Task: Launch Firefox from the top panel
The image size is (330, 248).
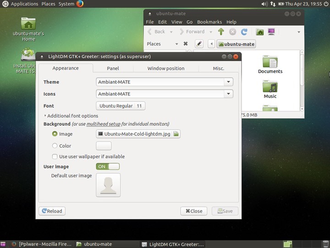Action: click(x=80, y=4)
